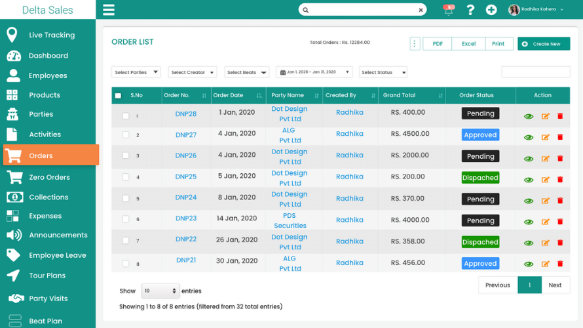Click the hamburger menu icon in the header
This screenshot has height=328, width=583.
[x=109, y=10]
